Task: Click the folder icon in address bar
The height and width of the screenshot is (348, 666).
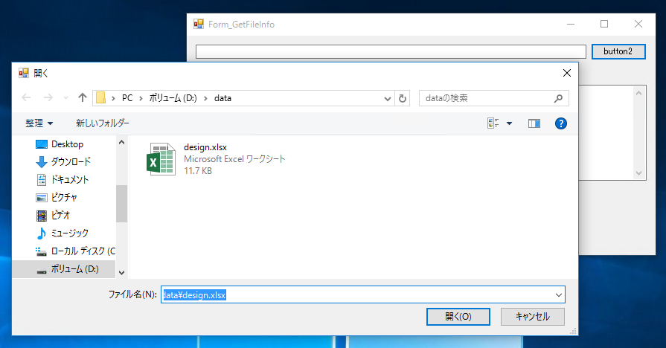Action: [100, 98]
